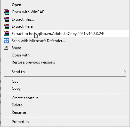Choose Create shortcut
Image resolution: width=130 pixels, height=127 pixels.
(x=65, y=98)
